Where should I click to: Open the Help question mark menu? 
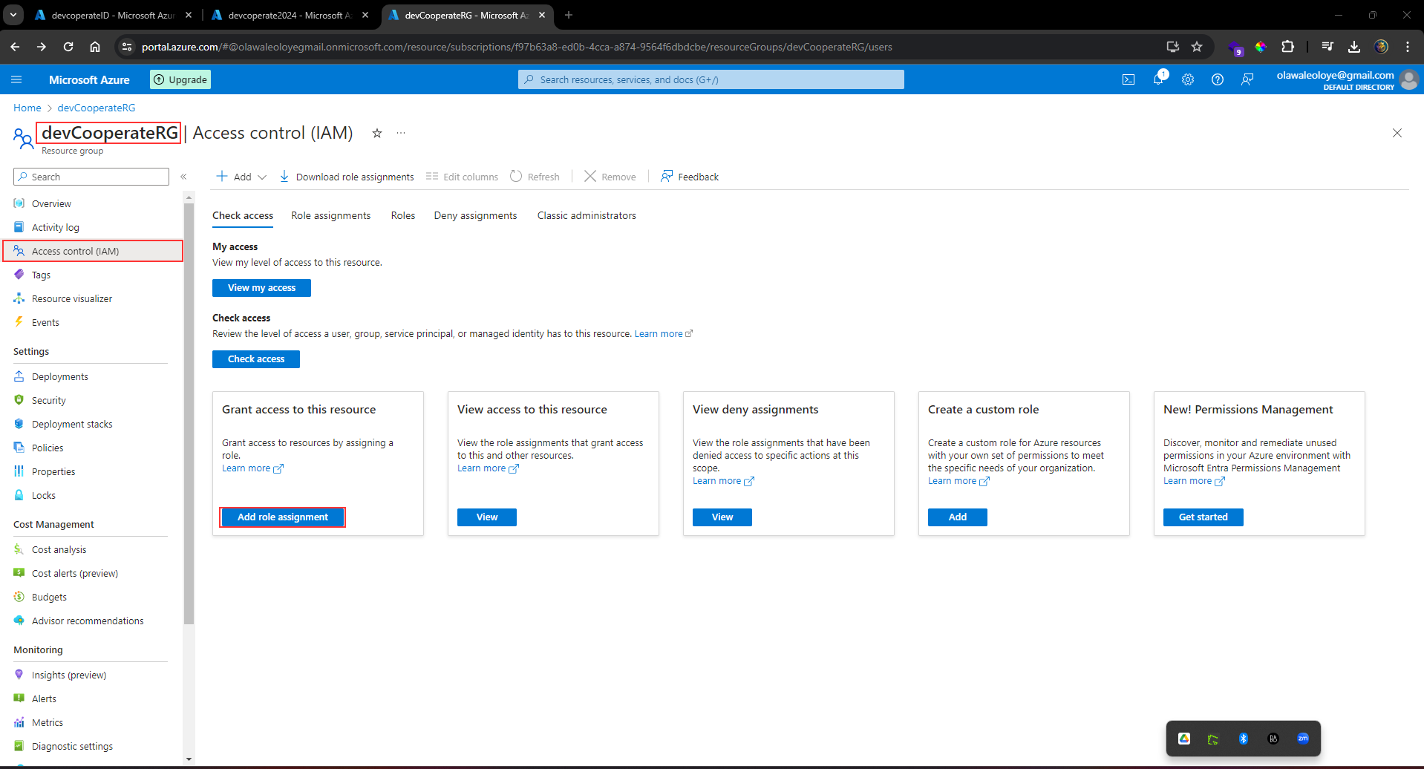(1218, 79)
